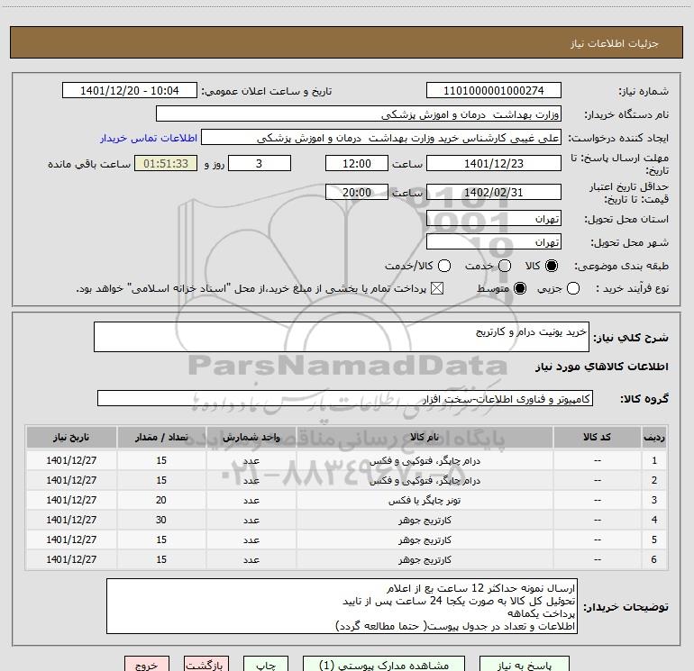Viewport: 694px width, 671px height.
Task: Click quantity 30 in row 4
Action: click(x=161, y=521)
